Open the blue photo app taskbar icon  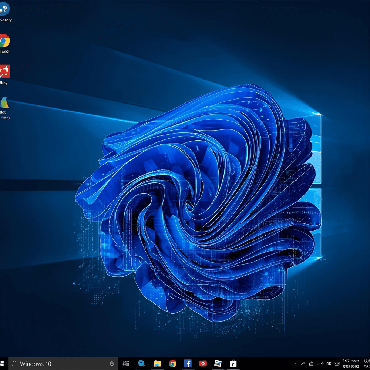[218, 364]
